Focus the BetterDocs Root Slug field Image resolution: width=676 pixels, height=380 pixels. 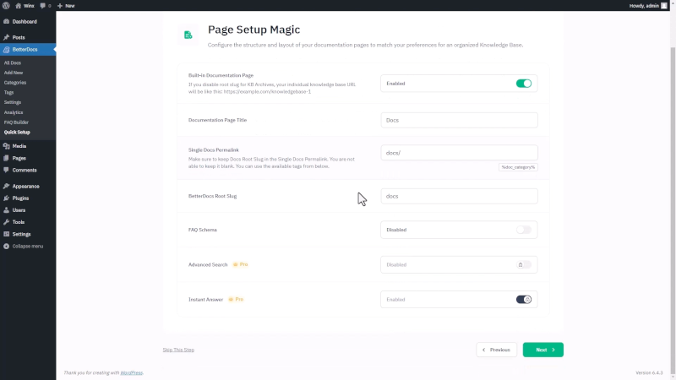click(459, 196)
